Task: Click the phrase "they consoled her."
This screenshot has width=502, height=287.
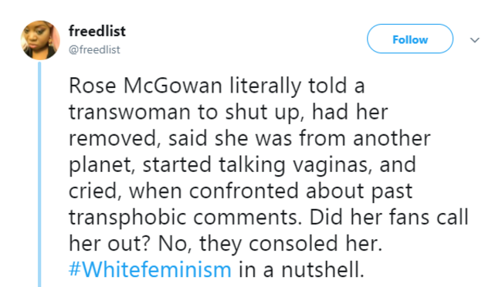Action: pos(290,244)
